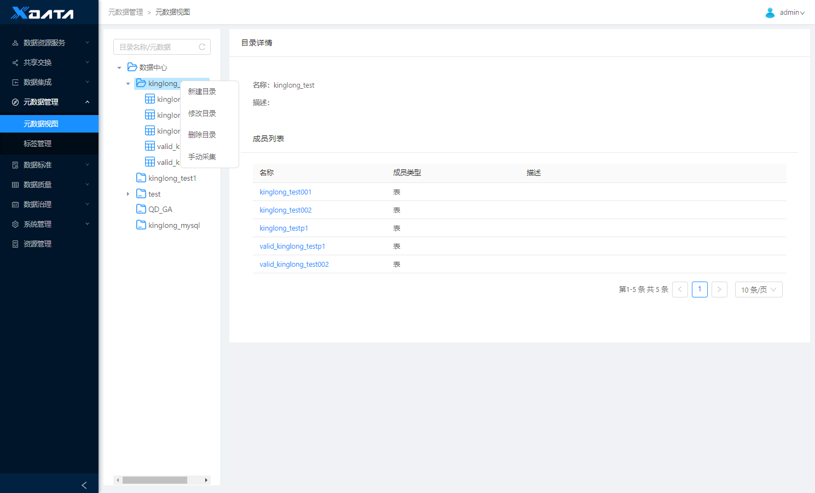Expand the 系统管理 menu
The width and height of the screenshot is (815, 493).
pos(87,224)
